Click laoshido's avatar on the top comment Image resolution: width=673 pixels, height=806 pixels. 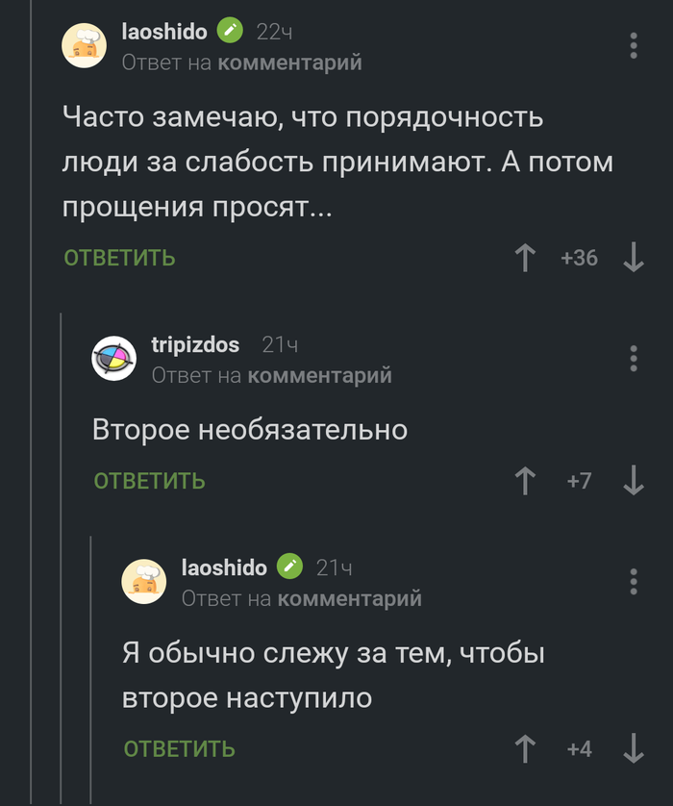[85, 44]
